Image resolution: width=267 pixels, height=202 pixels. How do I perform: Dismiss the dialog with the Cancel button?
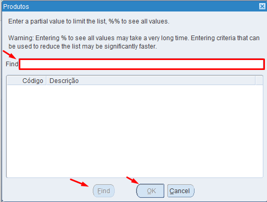[180, 191]
